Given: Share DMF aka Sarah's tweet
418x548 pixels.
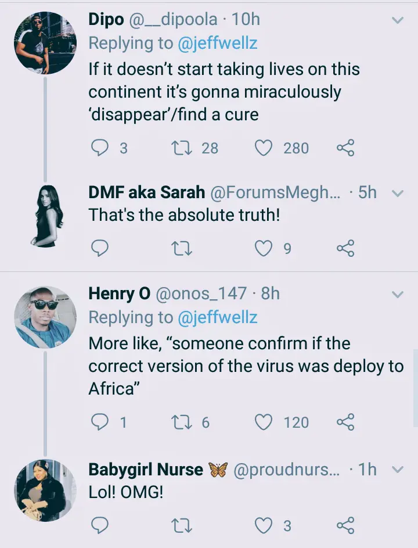Looking at the screenshot, I should click(345, 249).
